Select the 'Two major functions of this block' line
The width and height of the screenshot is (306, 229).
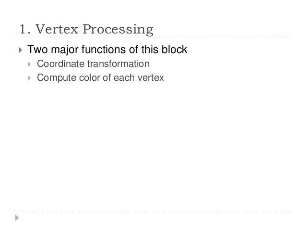coord(107,49)
